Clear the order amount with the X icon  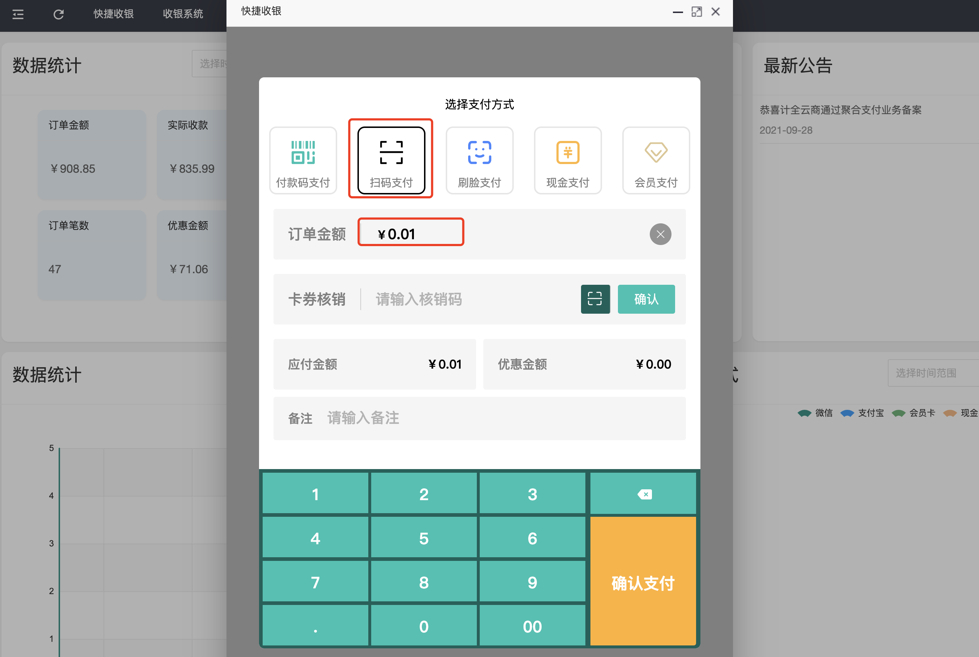[660, 234]
